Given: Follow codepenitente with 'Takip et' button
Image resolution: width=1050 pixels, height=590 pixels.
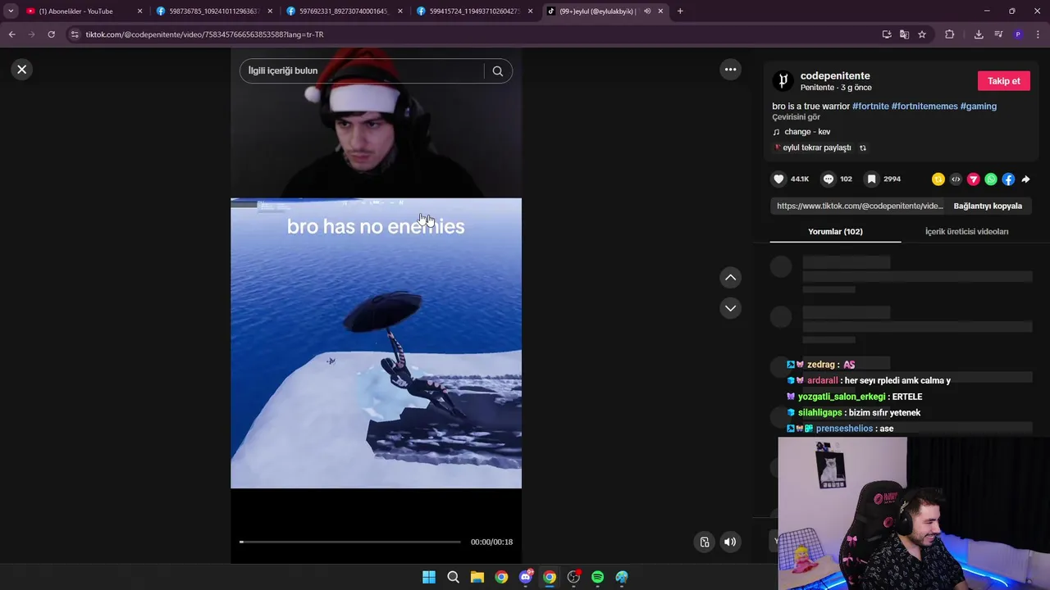Looking at the screenshot, I should [1003, 81].
